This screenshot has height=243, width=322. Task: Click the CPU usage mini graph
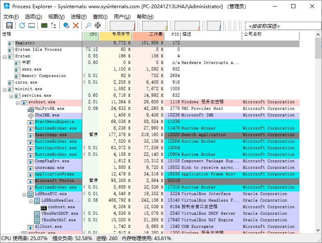pos(122,26)
